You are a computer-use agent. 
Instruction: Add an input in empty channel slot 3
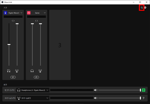coord(60,45)
